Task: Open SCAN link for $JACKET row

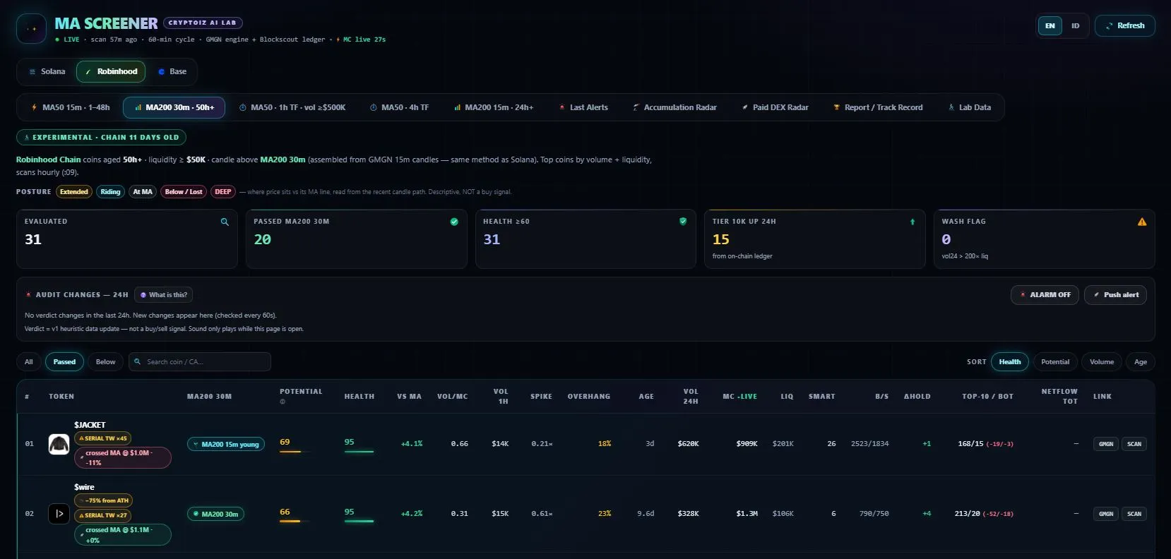Action: pos(1134,444)
